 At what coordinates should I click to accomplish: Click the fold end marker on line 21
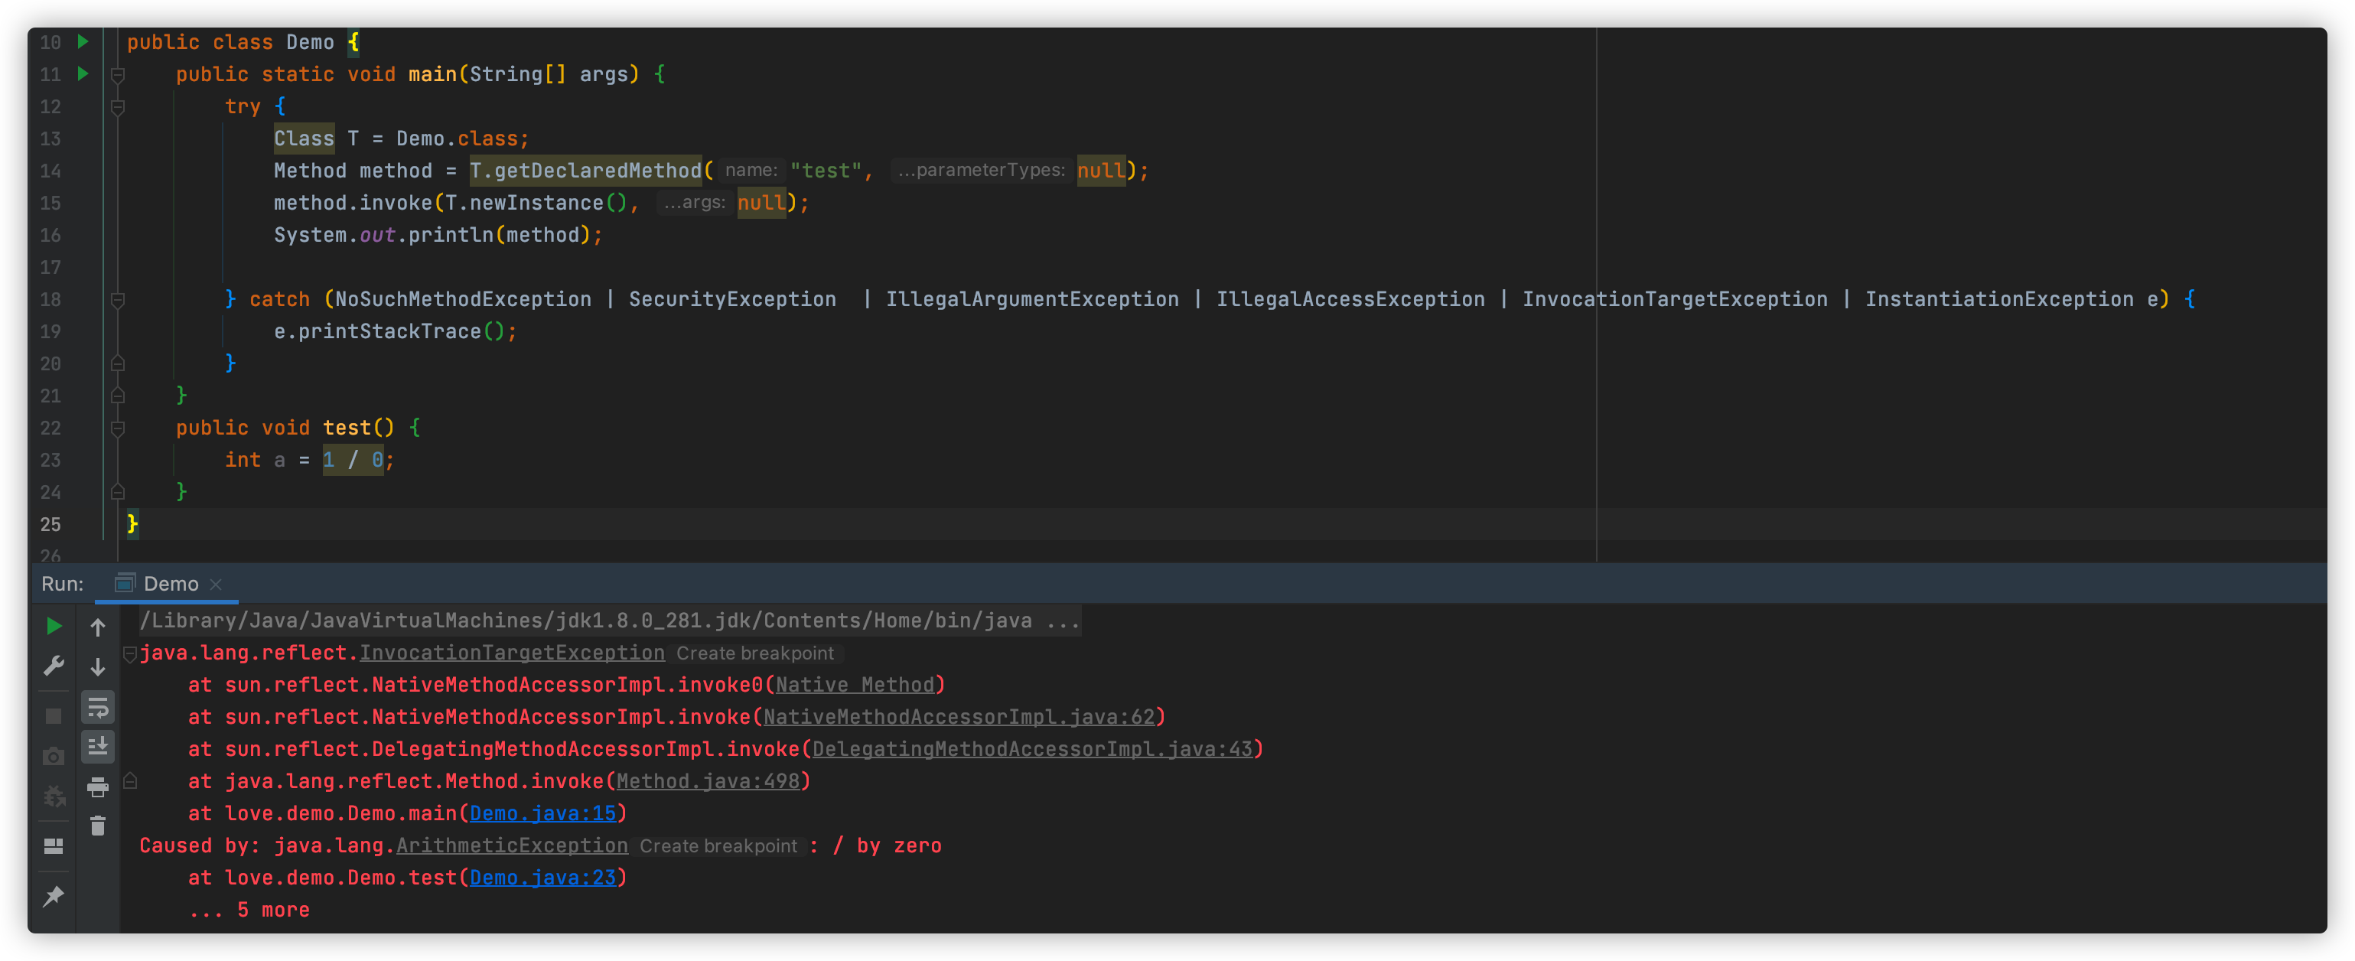[118, 395]
